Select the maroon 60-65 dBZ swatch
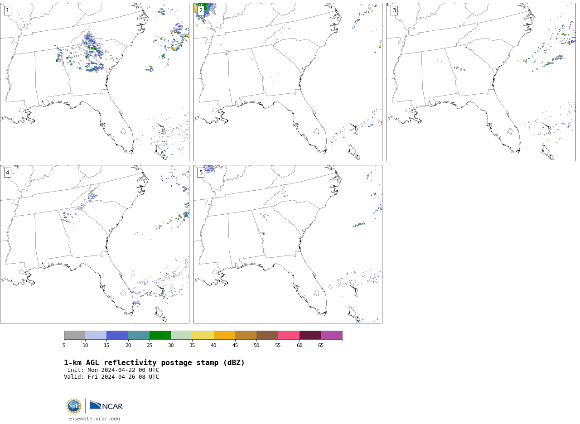 click(310, 335)
